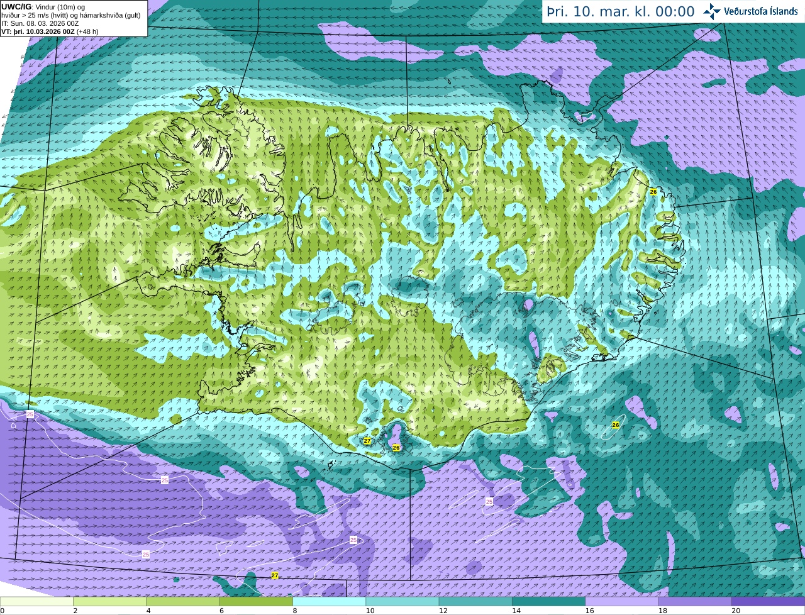Pick the 10–12 m/s light teal legend swatch
The height and width of the screenshot is (615, 805).
click(x=402, y=601)
